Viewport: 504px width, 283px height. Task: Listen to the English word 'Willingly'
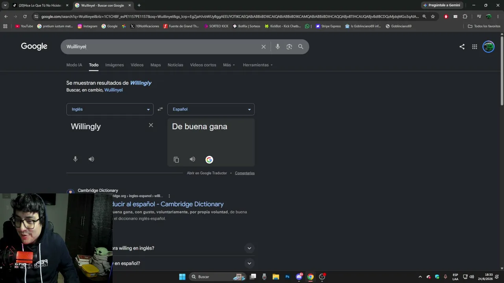91,159
